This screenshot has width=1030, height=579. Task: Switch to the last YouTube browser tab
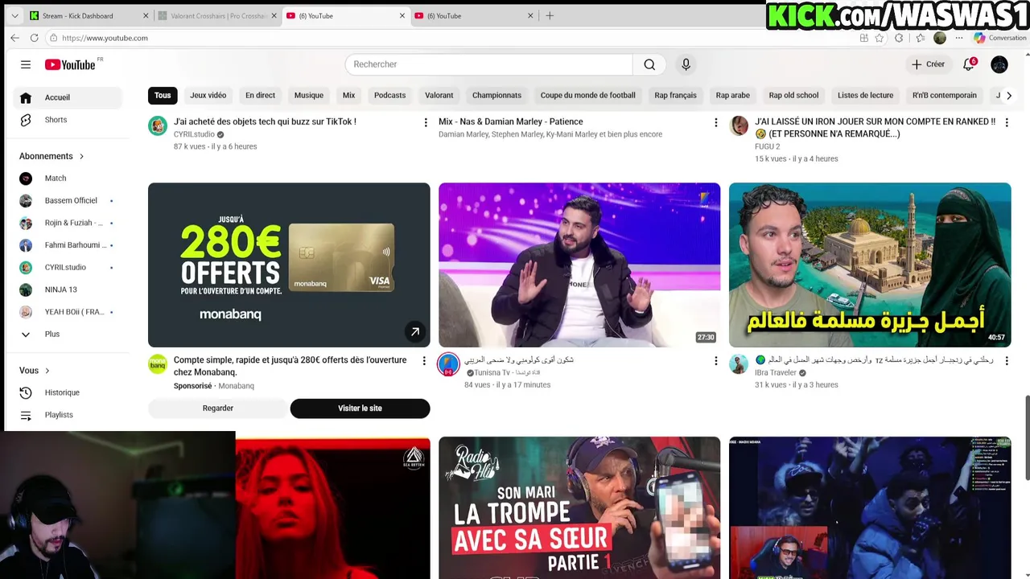[474, 15]
